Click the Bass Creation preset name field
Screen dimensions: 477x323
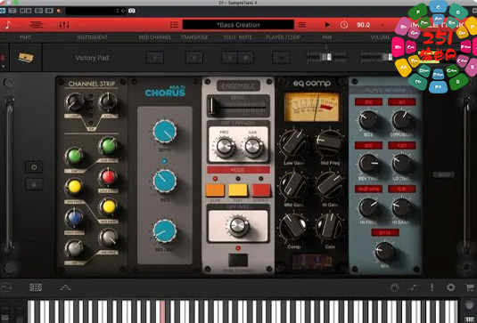[238, 25]
